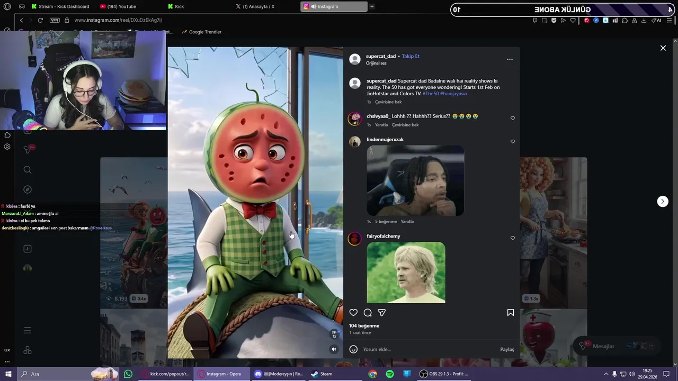The image size is (678, 381).
Task: Share the reel via paper-plane icon
Action: pyautogui.click(x=381, y=313)
